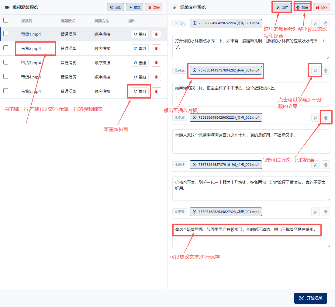This screenshot has width=335, height=307.
Task: Check the box for 带货5.mp4
Action: click(6, 91)
